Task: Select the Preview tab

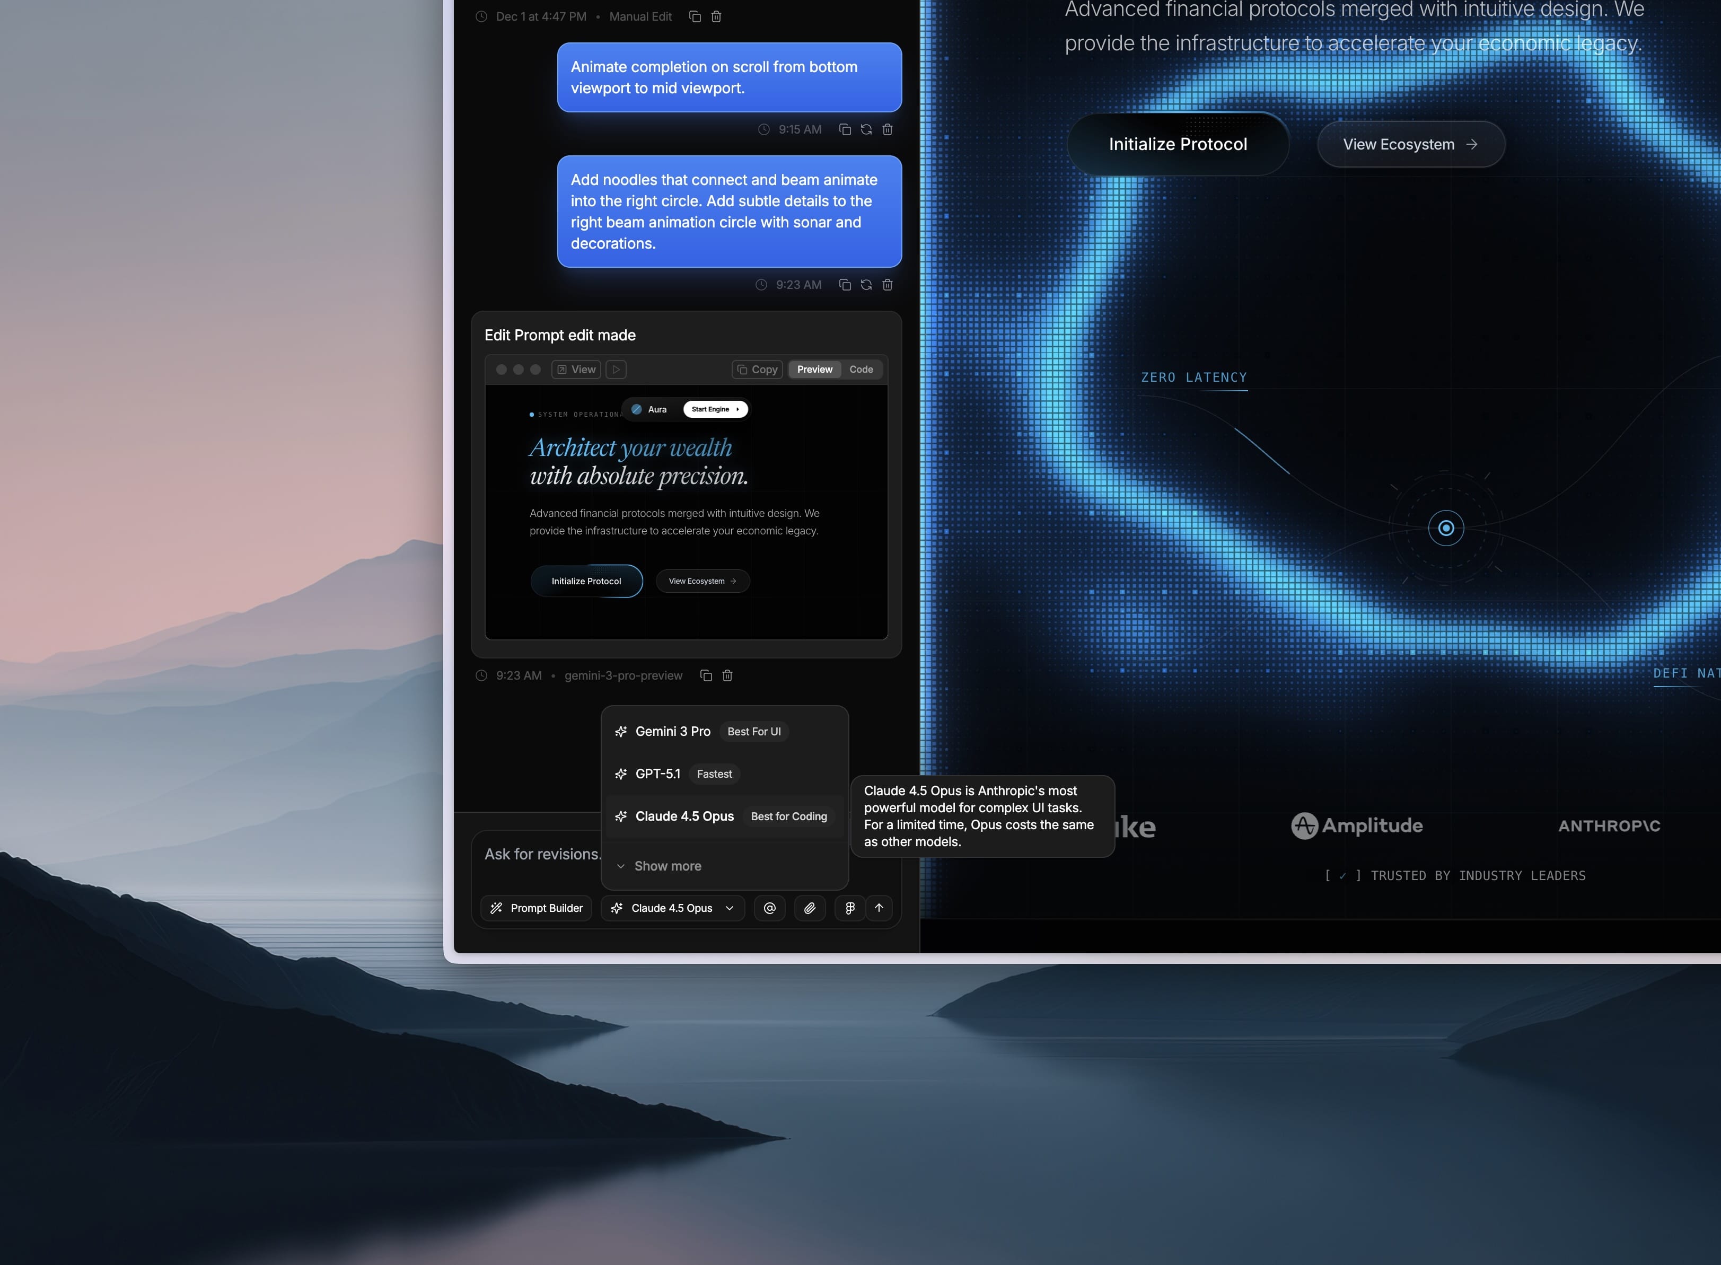Action: (x=814, y=369)
